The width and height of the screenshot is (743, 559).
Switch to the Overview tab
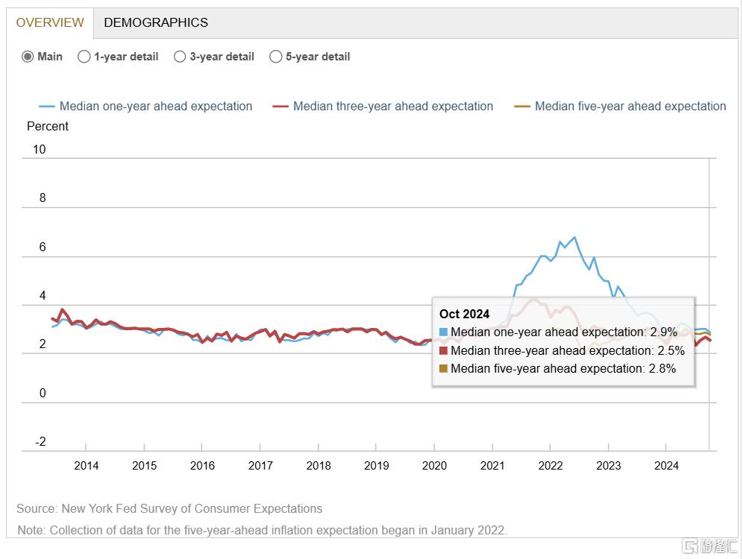pyautogui.click(x=50, y=22)
